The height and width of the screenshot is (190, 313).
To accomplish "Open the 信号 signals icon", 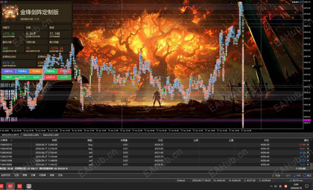I will (x=284, y=176).
